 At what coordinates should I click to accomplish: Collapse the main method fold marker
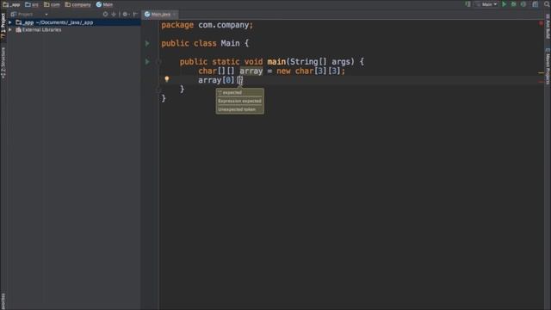point(158,62)
